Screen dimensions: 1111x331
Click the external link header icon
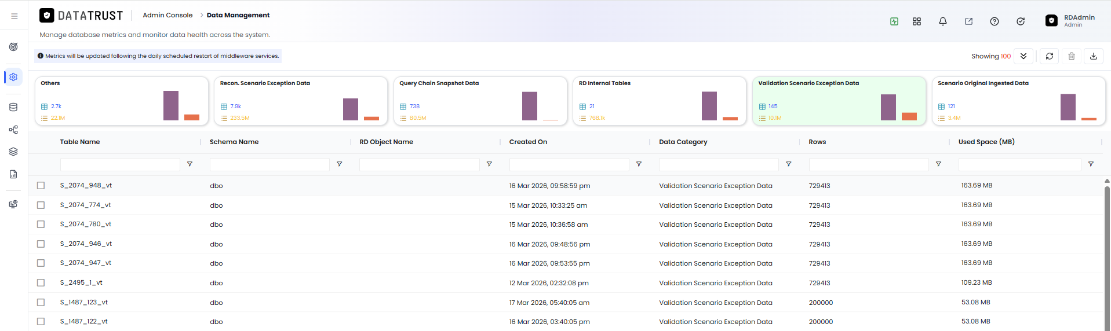pyautogui.click(x=968, y=21)
